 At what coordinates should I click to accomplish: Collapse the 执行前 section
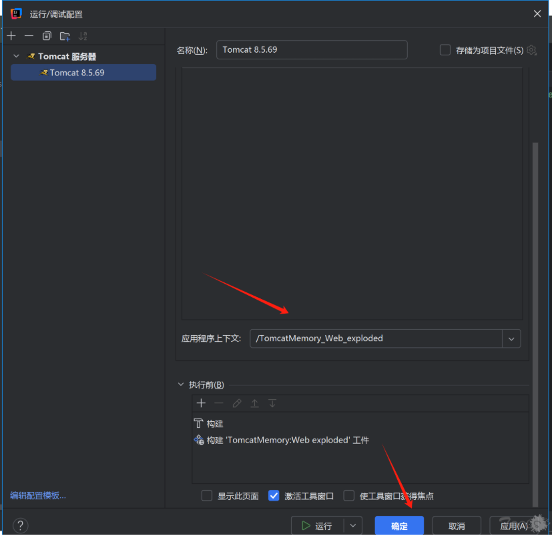(181, 384)
